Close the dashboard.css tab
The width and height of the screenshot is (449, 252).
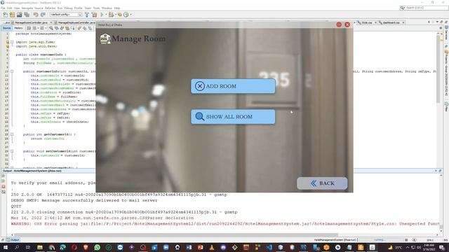pos(403,22)
